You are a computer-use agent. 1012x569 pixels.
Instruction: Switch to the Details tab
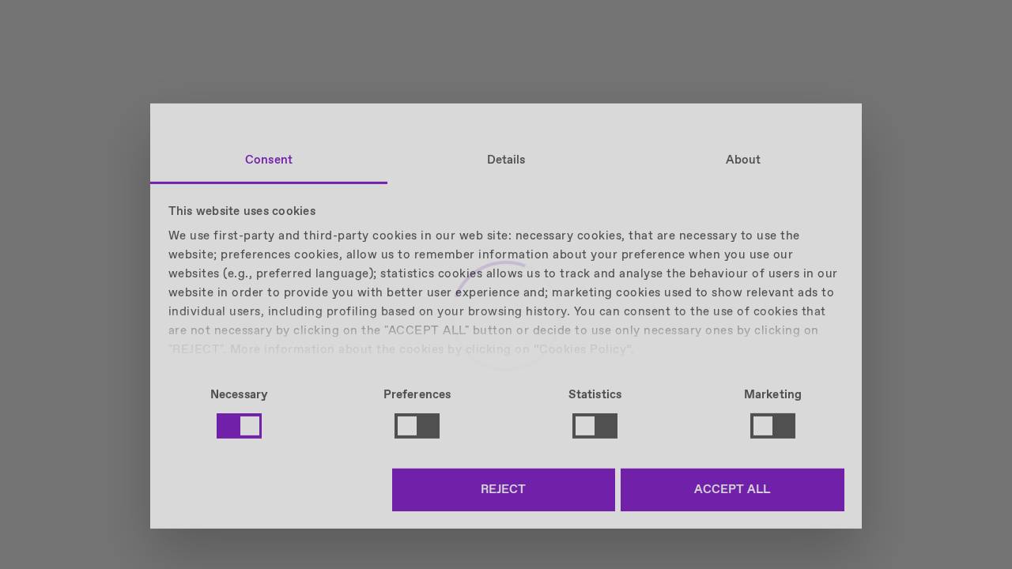506,160
